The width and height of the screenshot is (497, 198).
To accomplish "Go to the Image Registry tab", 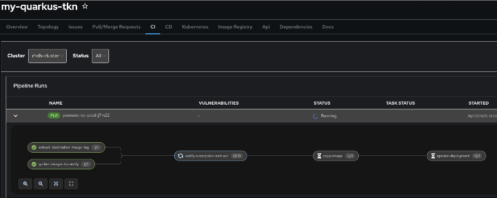I will (x=235, y=27).
